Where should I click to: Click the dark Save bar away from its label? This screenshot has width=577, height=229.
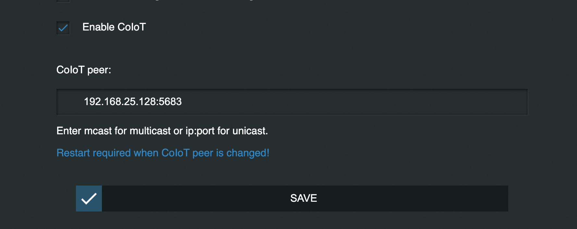click(422, 199)
